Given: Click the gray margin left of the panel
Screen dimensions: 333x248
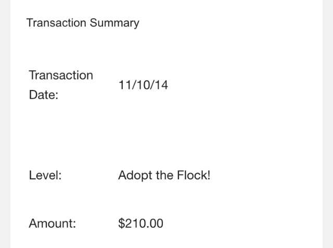Looking at the screenshot, I should click(x=5, y=124).
